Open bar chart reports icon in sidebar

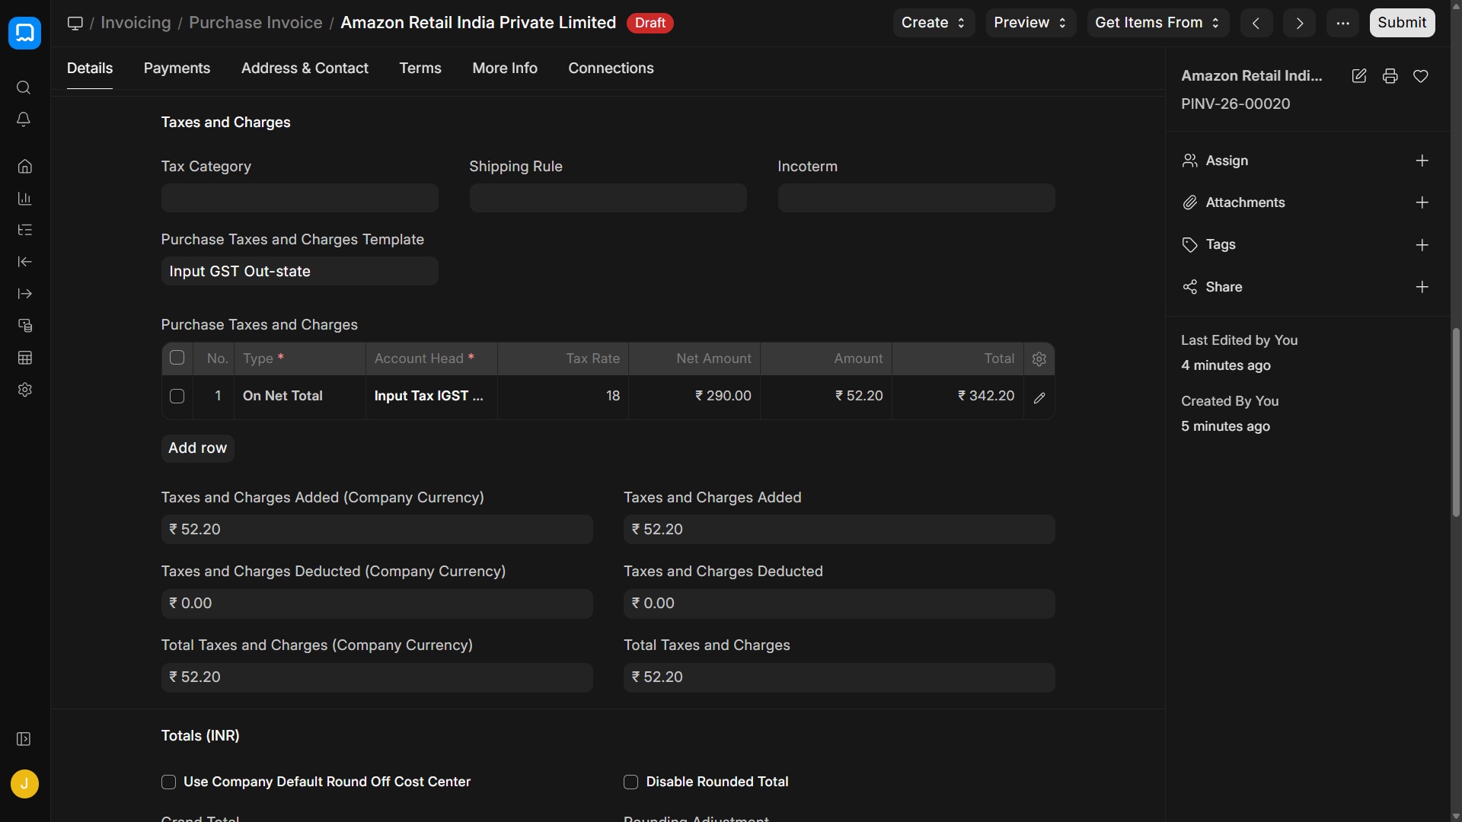[x=24, y=199]
